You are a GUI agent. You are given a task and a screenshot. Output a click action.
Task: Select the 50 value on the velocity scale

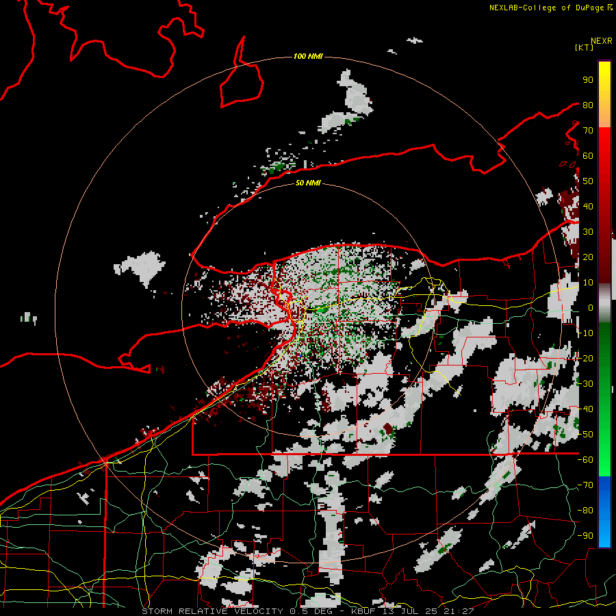[588, 181]
